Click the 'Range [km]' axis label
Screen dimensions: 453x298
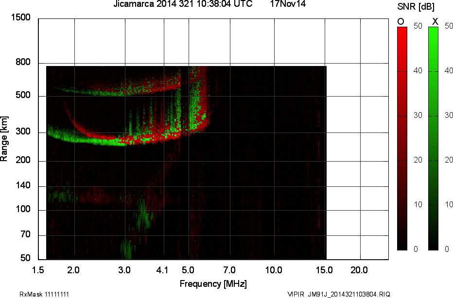[x=4, y=139]
